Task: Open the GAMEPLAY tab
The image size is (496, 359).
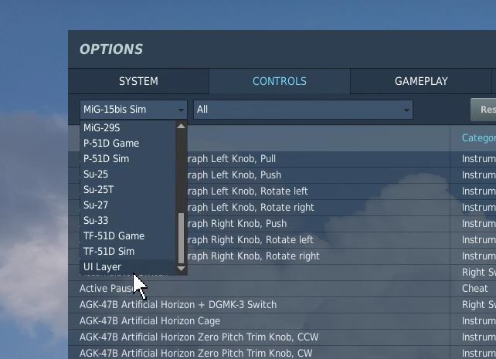Action: pos(421,81)
